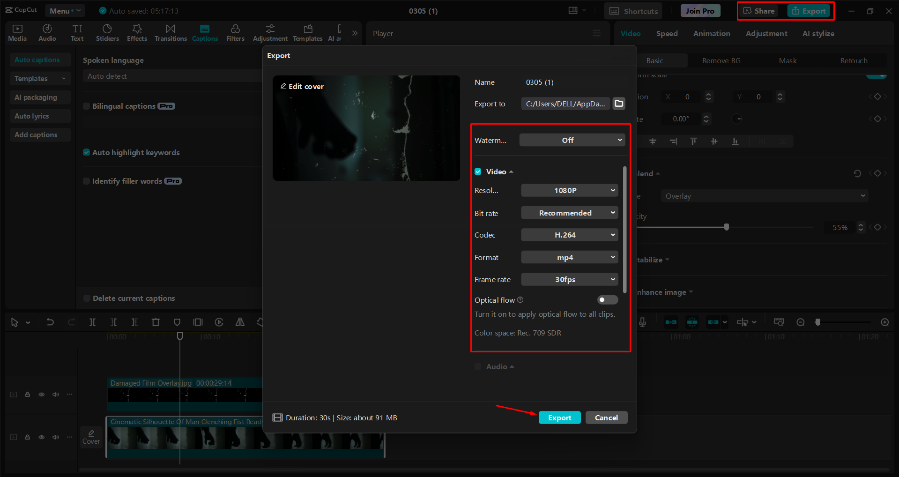Click Edit cover on the preview thumbnail
The image size is (899, 477).
pyautogui.click(x=301, y=86)
